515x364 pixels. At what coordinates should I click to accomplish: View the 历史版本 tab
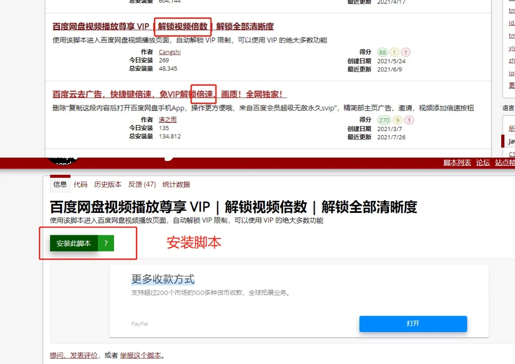pos(107,184)
